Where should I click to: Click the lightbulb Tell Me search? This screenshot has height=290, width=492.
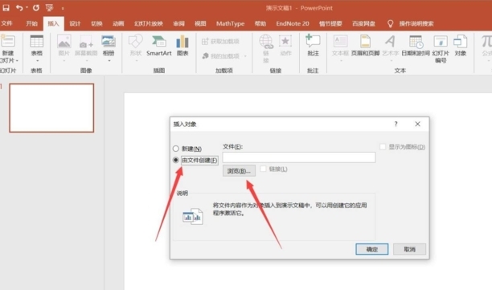[391, 23]
